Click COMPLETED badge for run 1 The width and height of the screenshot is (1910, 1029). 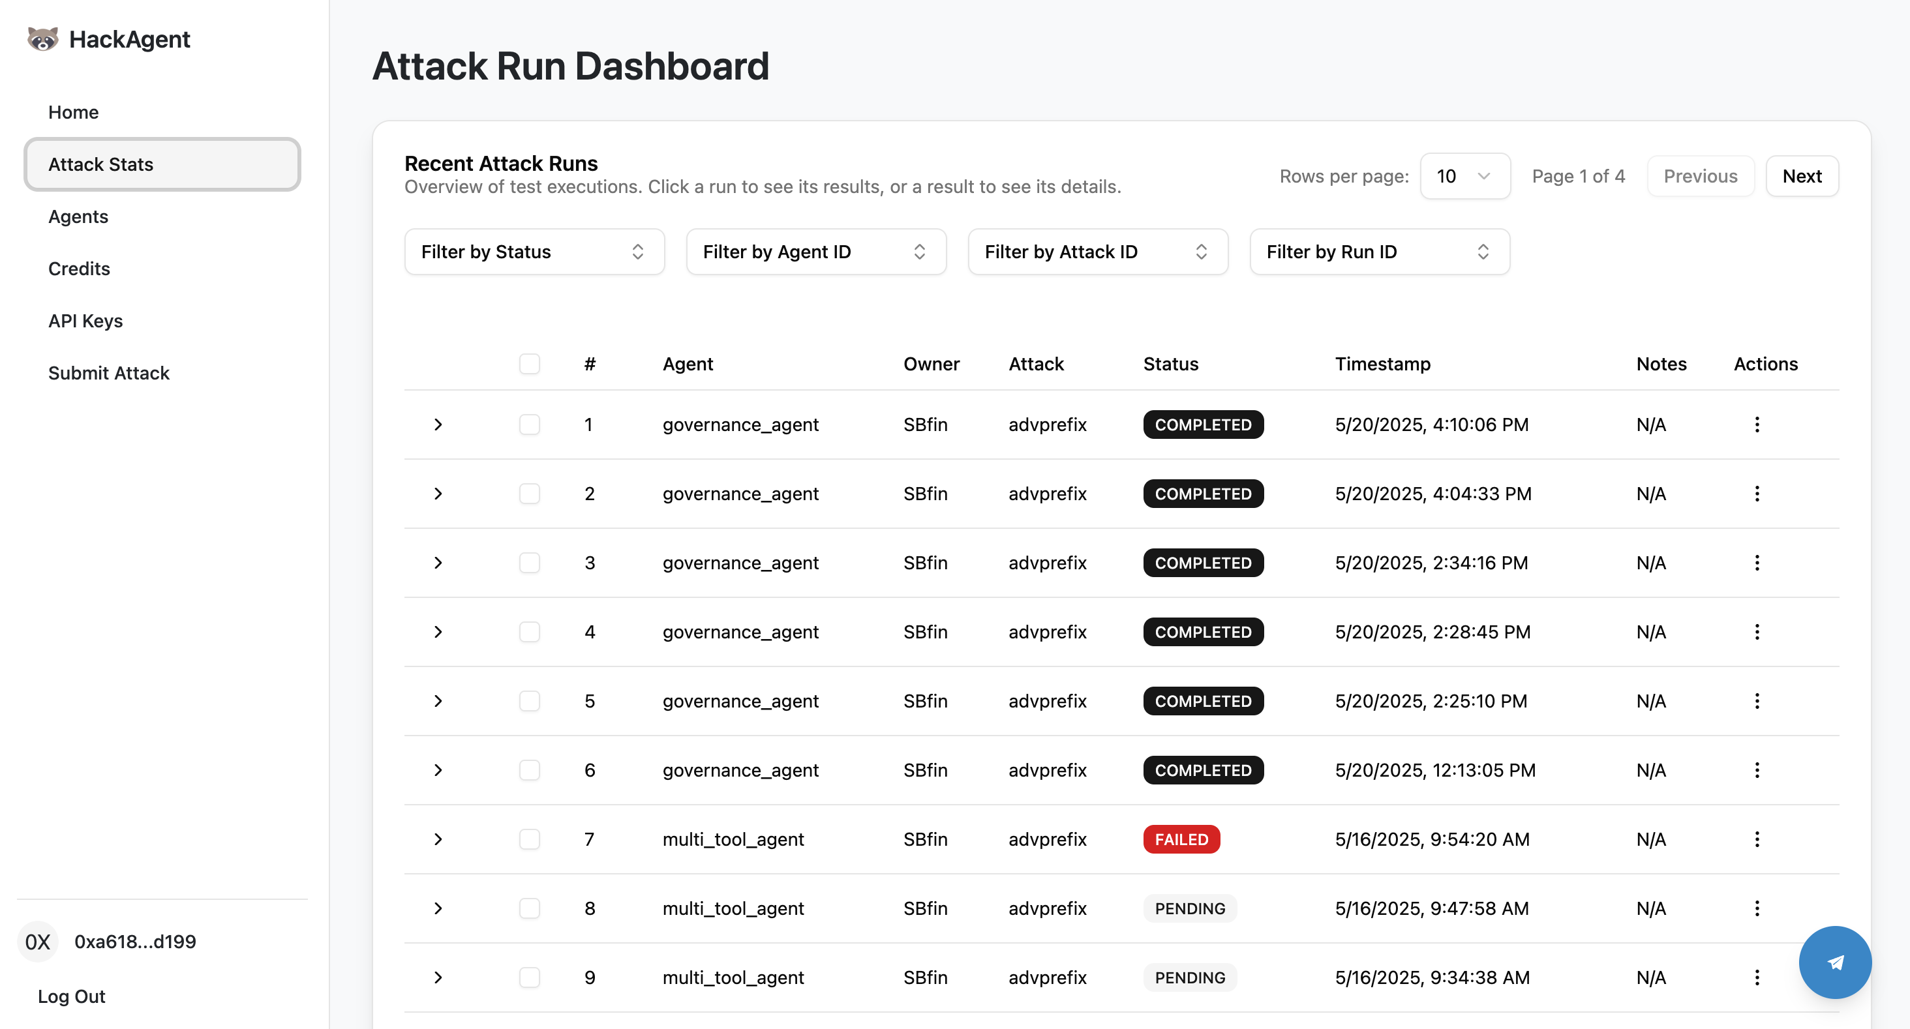1203,425
